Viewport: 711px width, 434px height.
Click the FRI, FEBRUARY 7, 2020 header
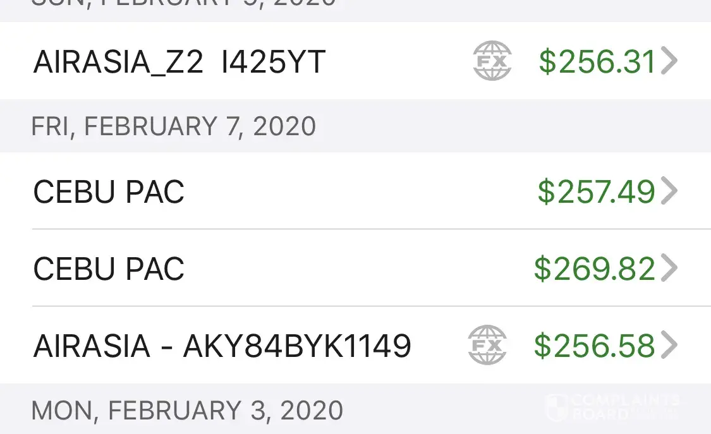pos(174,126)
